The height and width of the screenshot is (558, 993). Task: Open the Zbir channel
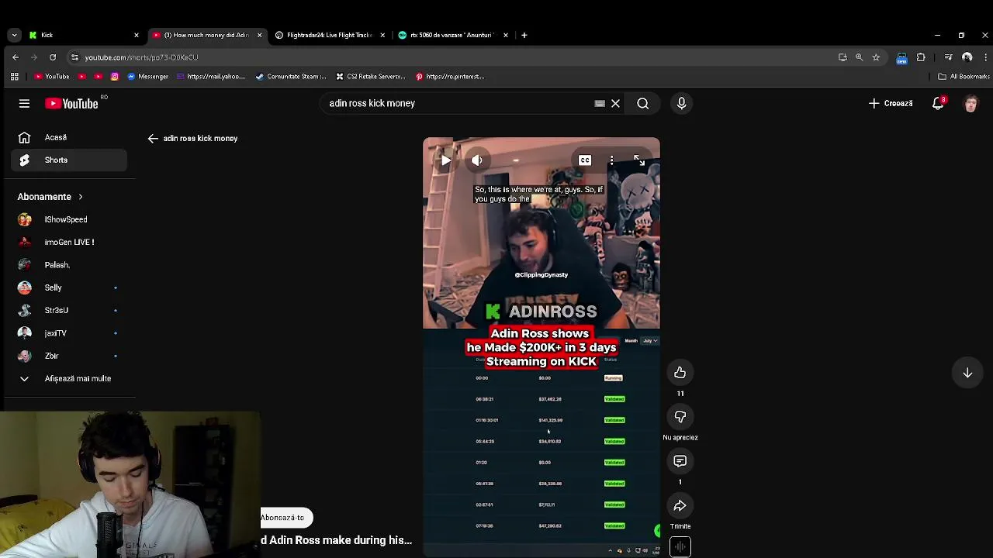click(67, 356)
